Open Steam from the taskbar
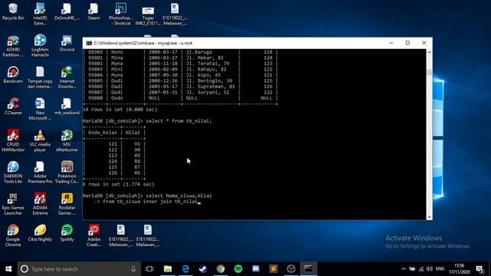This screenshot has height=276, width=491. [x=203, y=269]
